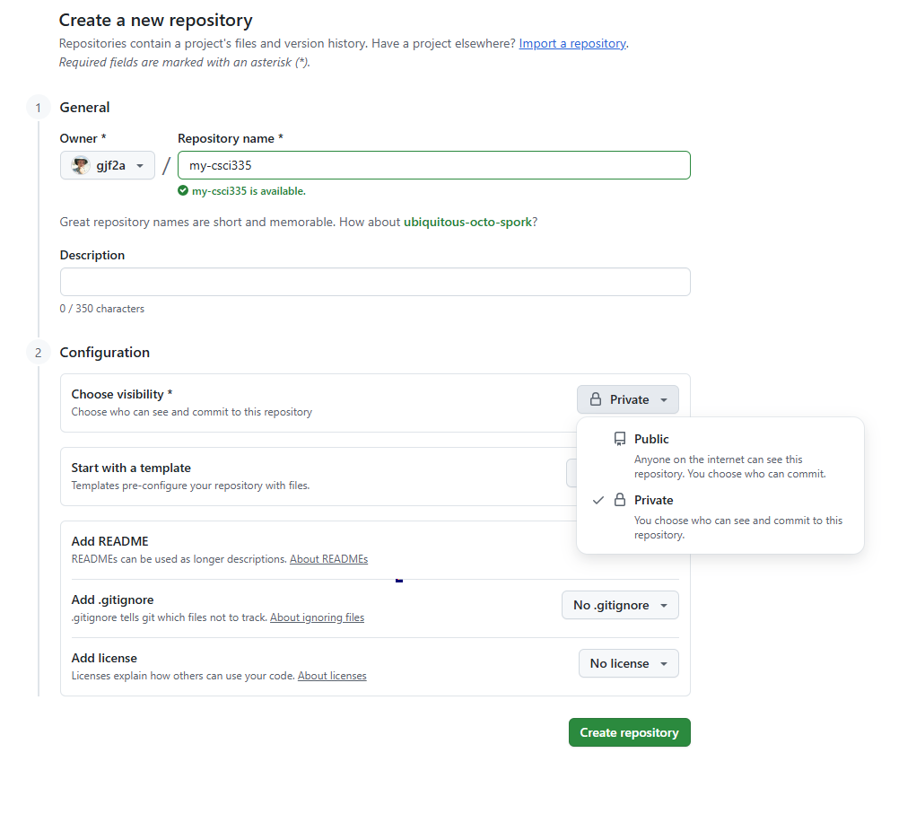The width and height of the screenshot is (916, 814).
Task: Focus the Description text field
Action: coord(375,282)
